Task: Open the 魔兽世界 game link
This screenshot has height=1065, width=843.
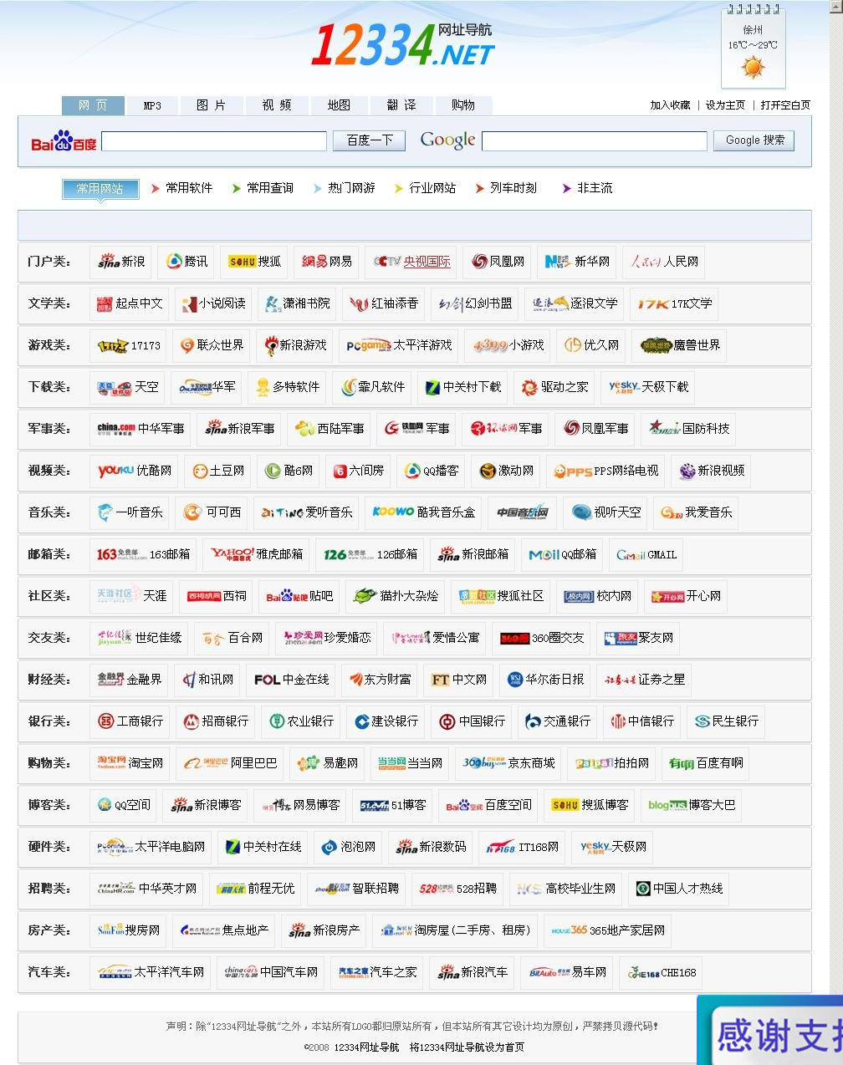Action: coord(680,345)
